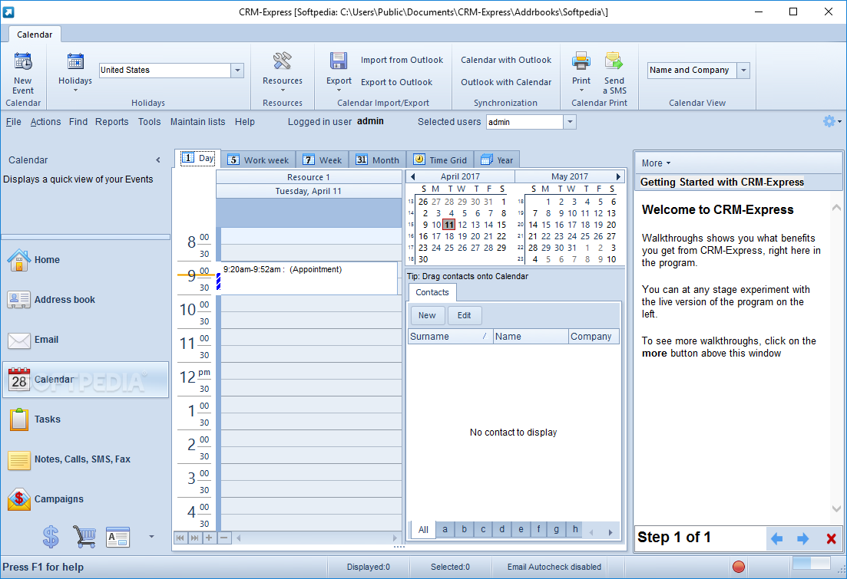This screenshot has width=847, height=579.
Task: Click the New contact button
Action: [427, 316]
